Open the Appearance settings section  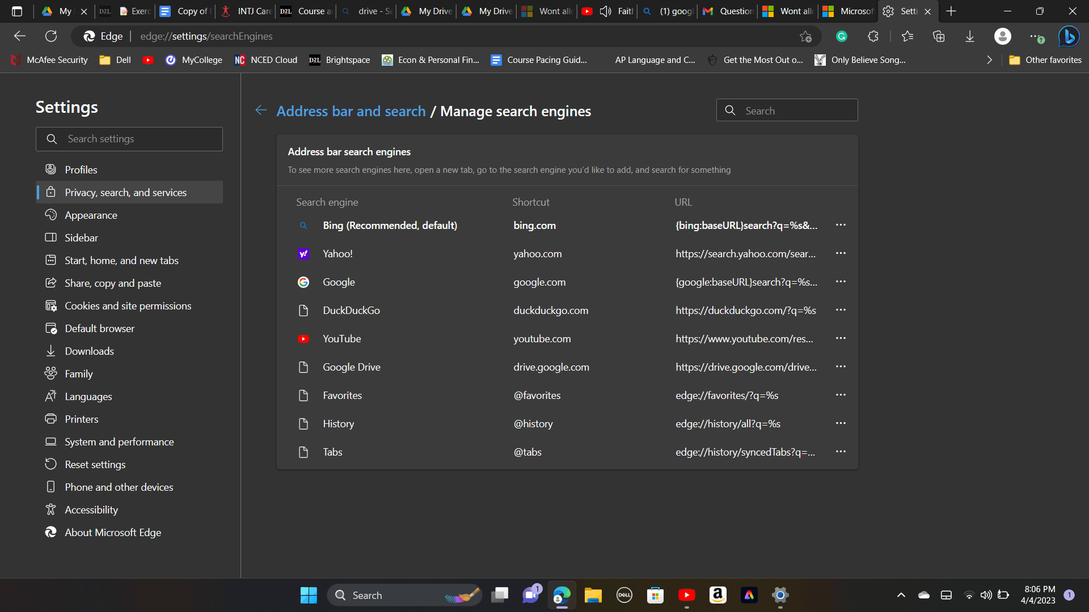click(91, 215)
